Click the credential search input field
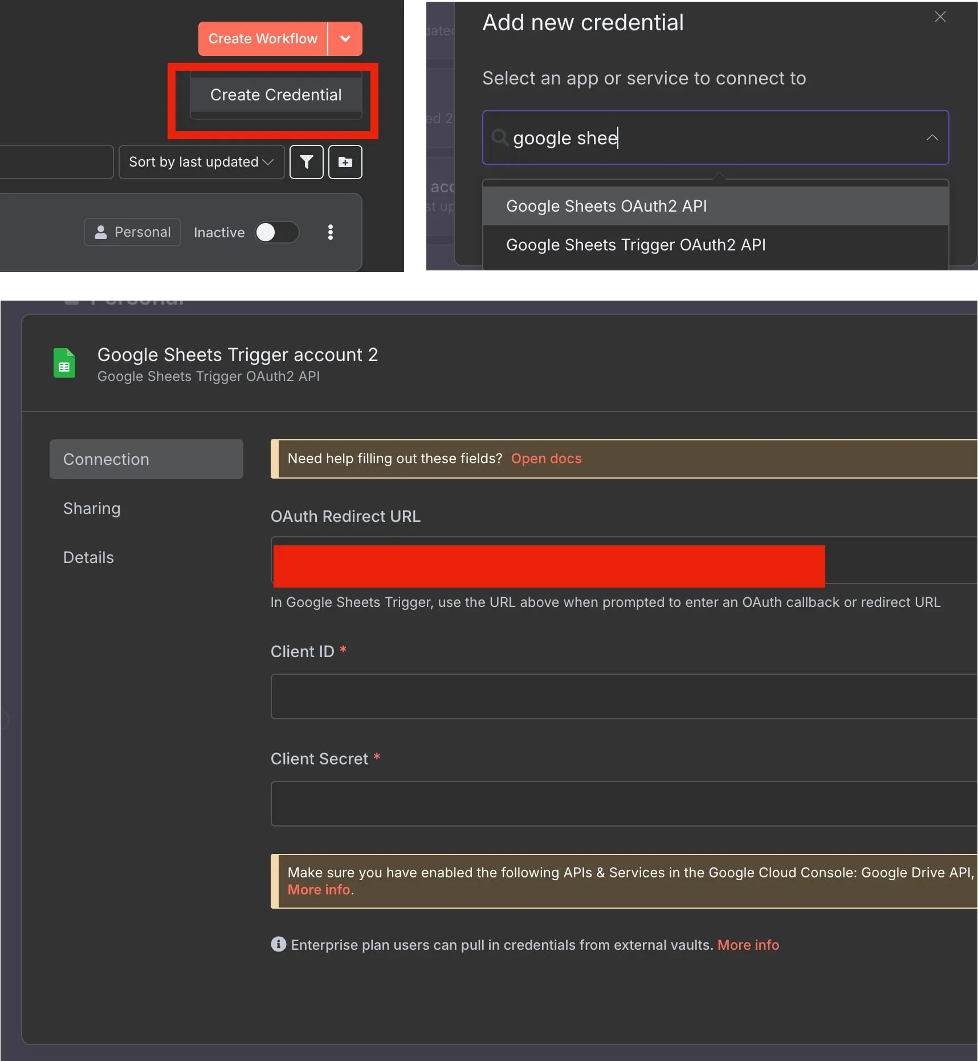This screenshot has width=978, height=1061. [715, 137]
